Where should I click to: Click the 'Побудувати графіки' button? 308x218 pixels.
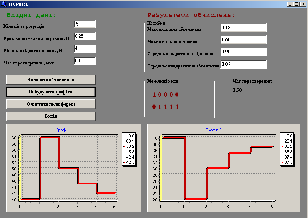[51, 92]
